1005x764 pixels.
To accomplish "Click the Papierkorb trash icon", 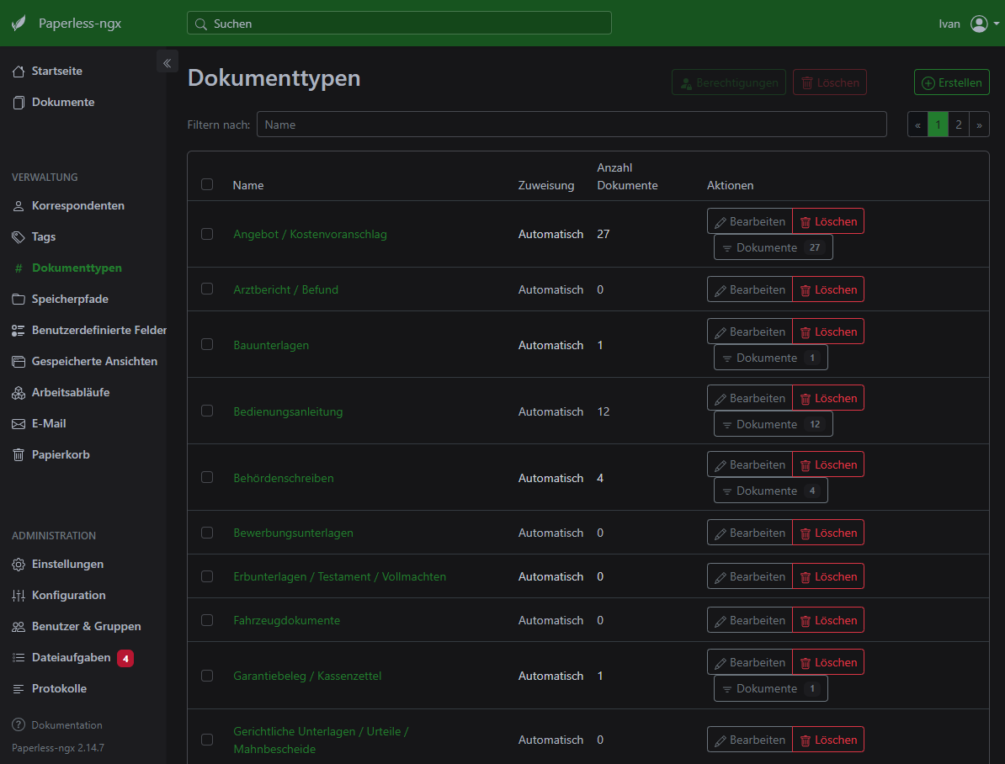I will tap(18, 454).
